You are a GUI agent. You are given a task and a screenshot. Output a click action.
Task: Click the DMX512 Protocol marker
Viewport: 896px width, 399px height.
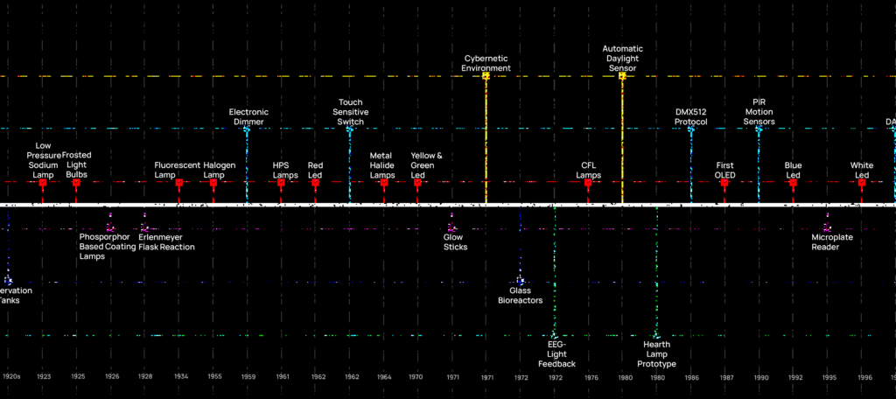tap(690, 129)
